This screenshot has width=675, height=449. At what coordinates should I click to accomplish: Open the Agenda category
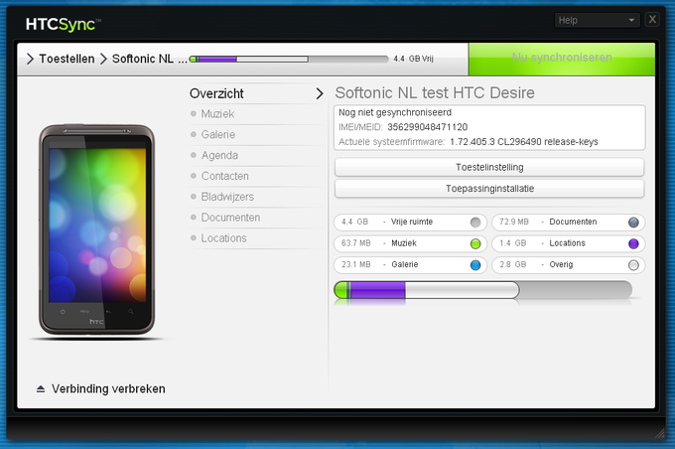219,155
